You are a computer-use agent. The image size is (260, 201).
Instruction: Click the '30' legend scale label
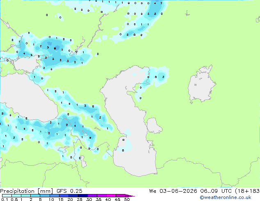(89, 199)
